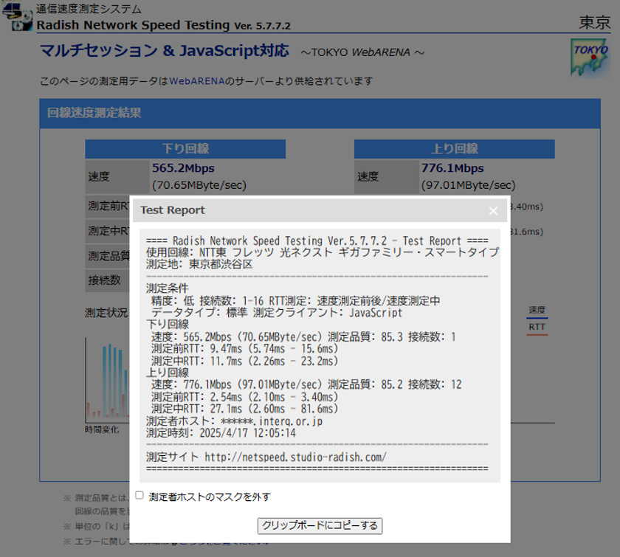620x557 pixels.
Task: Click the Test Report dialog title
Action: 173,210
